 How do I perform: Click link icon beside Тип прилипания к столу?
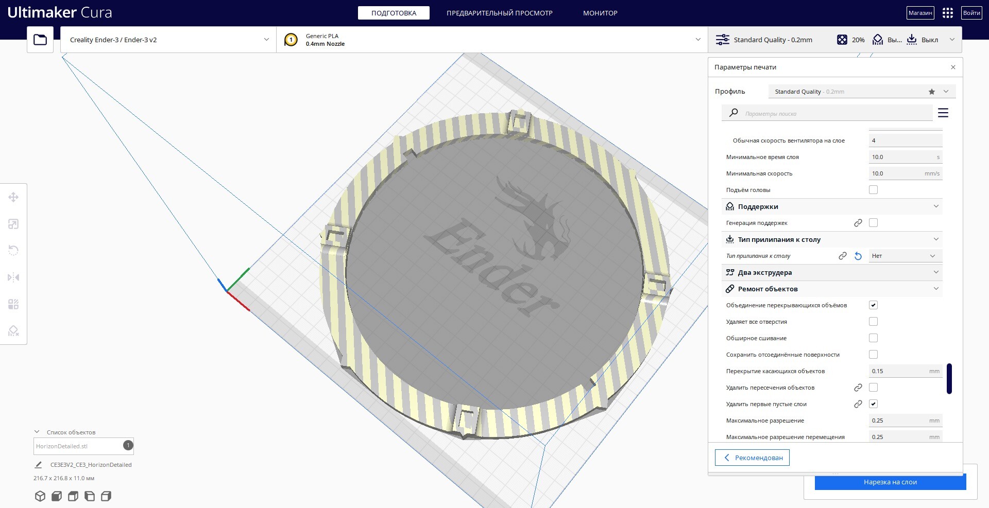(x=843, y=256)
